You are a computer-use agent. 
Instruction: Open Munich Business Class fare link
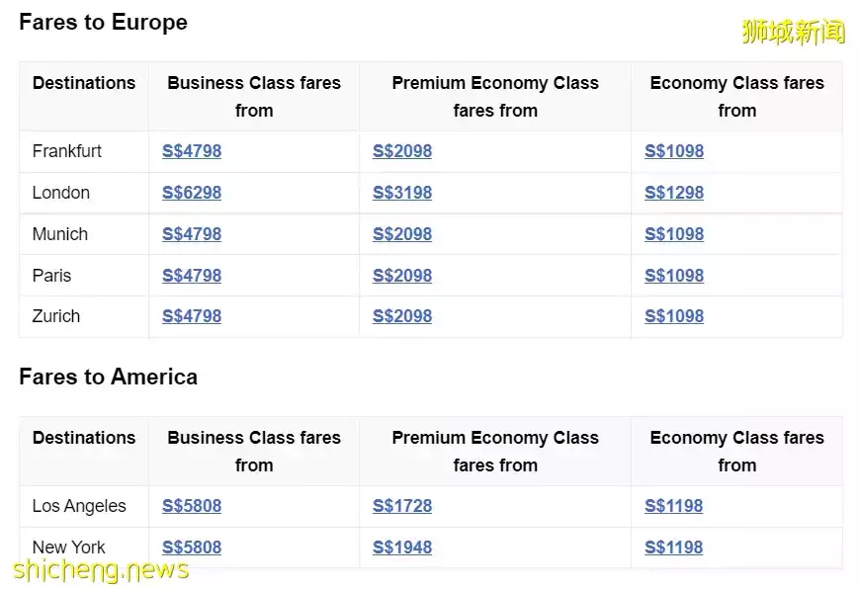192,234
